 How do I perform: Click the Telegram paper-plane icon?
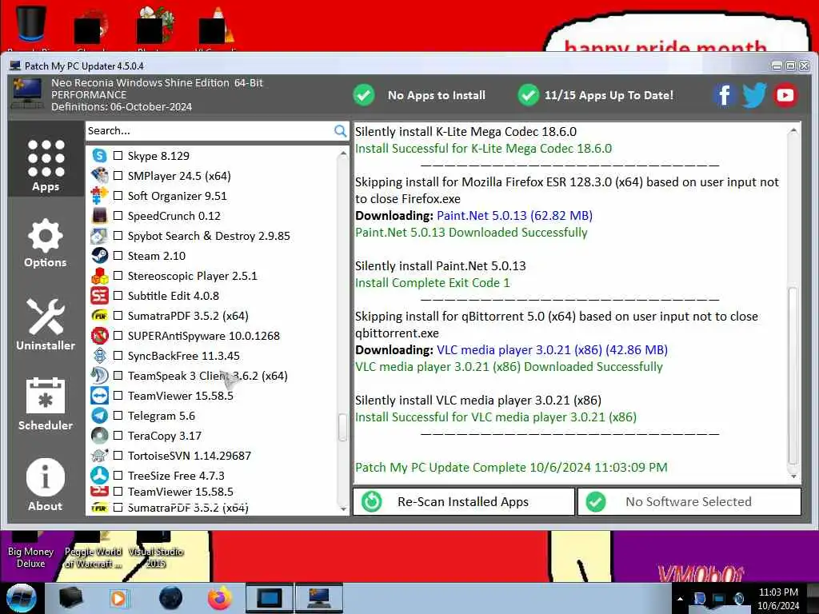[x=99, y=416]
